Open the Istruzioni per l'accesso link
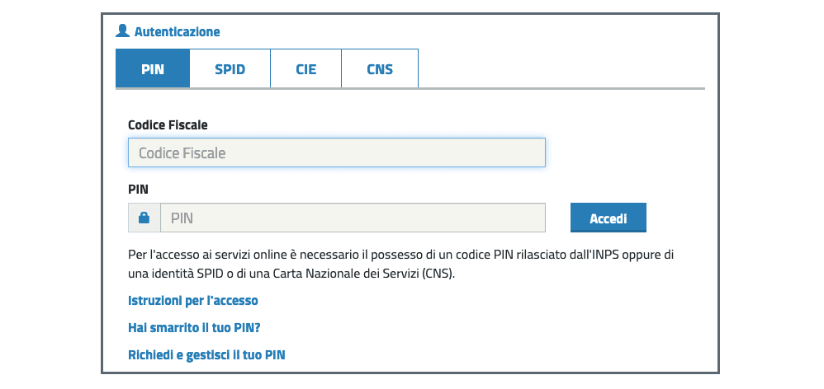The width and height of the screenshot is (824, 389). pyautogui.click(x=193, y=300)
